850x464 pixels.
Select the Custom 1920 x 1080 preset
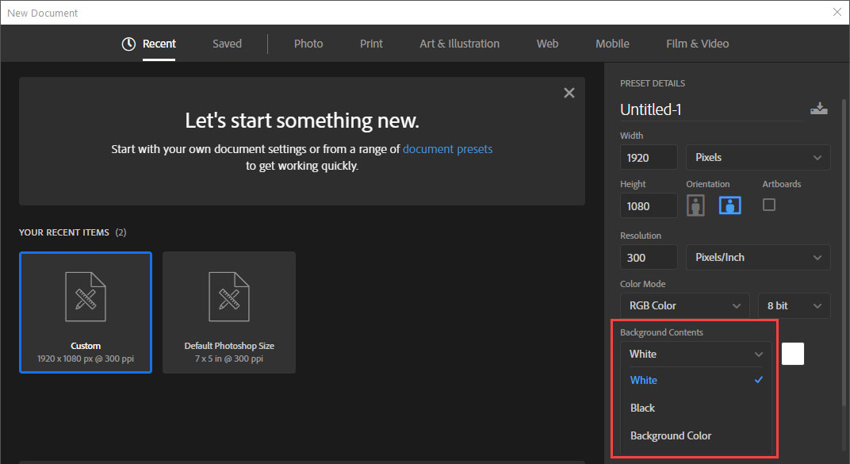86,313
